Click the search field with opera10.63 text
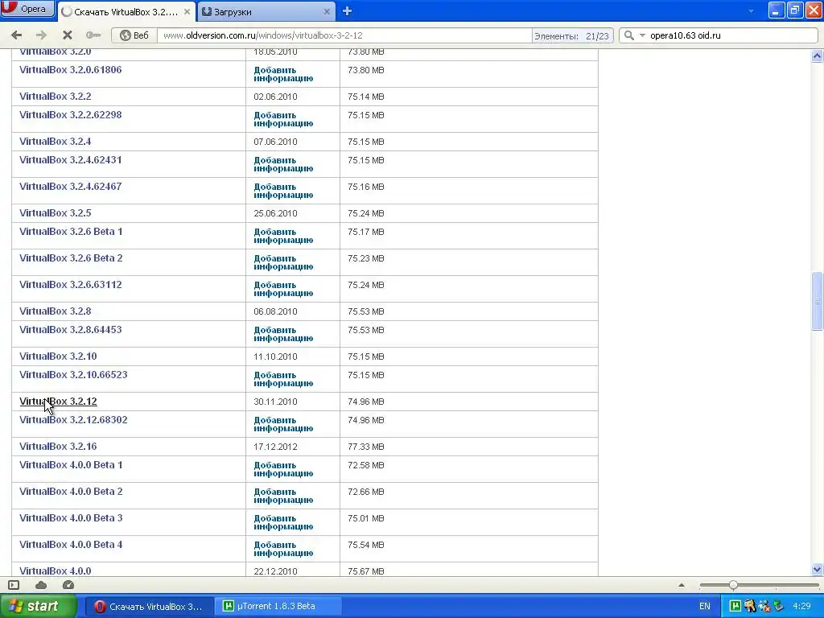This screenshot has height=618, width=824. (731, 35)
